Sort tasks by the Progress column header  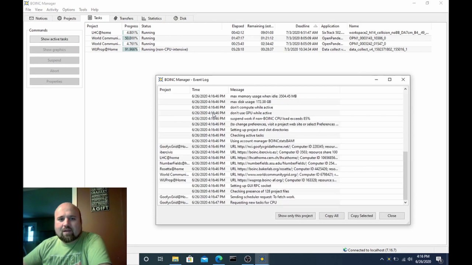coord(131,26)
